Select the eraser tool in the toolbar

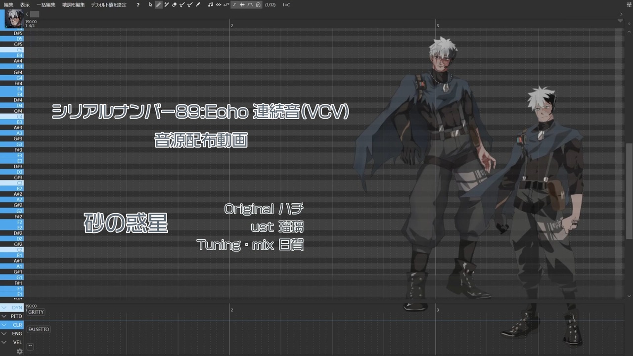point(174,4)
